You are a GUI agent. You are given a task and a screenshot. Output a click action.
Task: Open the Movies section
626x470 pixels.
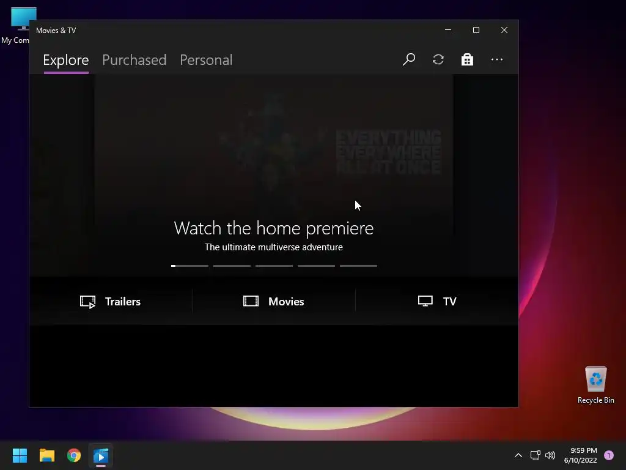pos(274,301)
